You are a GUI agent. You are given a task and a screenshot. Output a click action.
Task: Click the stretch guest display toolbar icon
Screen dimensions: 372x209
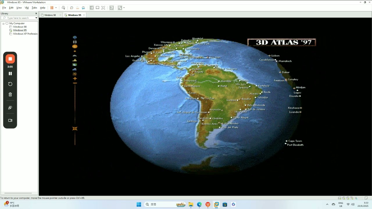click(x=120, y=8)
